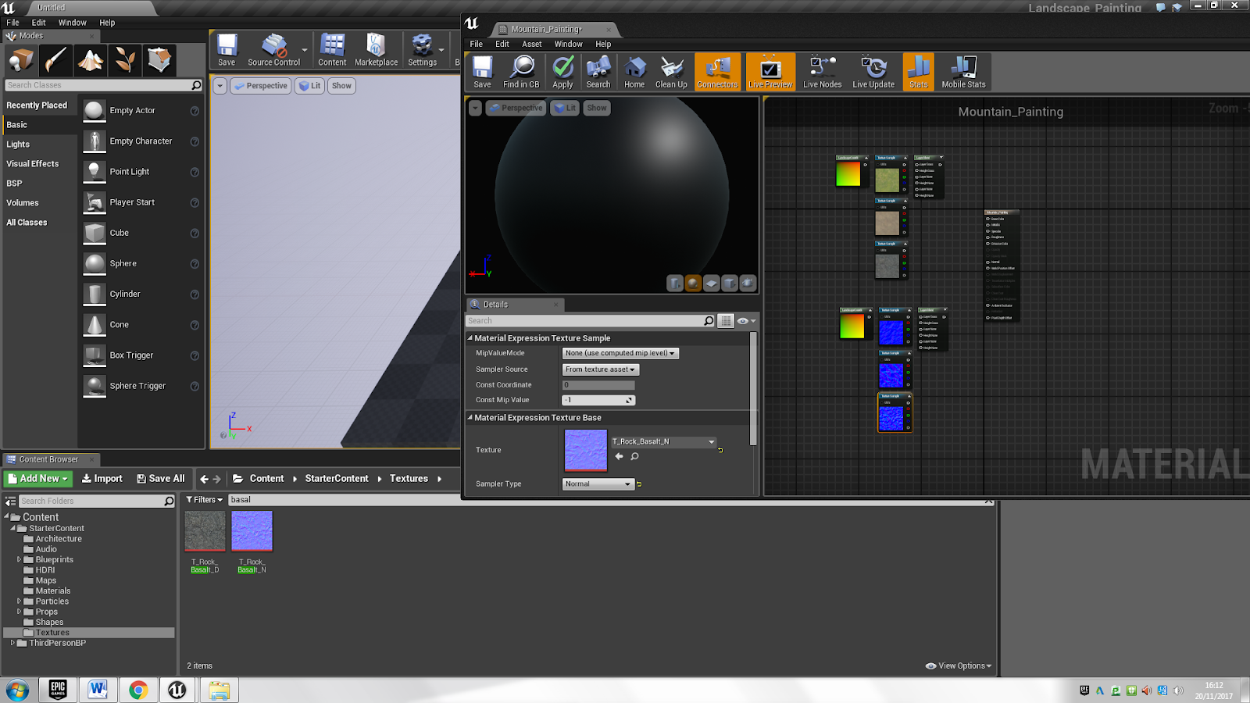The width and height of the screenshot is (1250, 703).
Task: Toggle Live Preview in material toolbar
Action: click(x=770, y=73)
